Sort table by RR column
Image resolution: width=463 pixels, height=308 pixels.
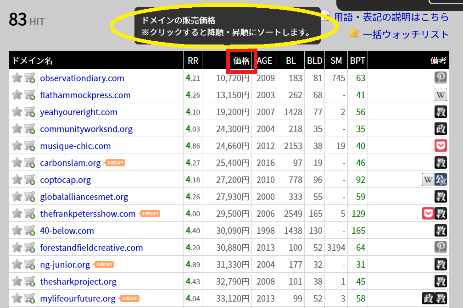193,61
